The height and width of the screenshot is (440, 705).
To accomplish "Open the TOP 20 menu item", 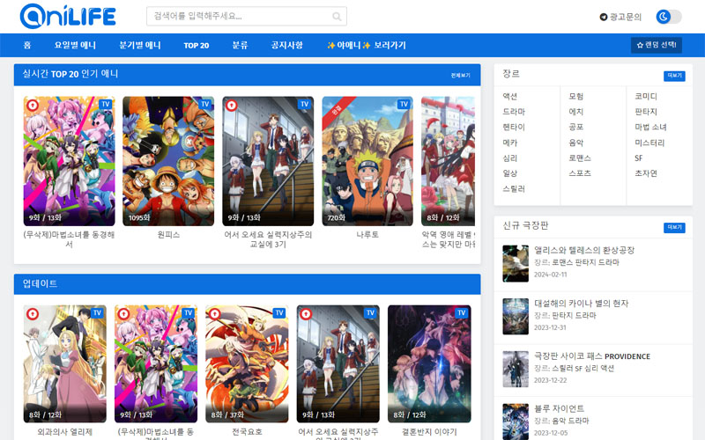I will pyautogui.click(x=196, y=46).
